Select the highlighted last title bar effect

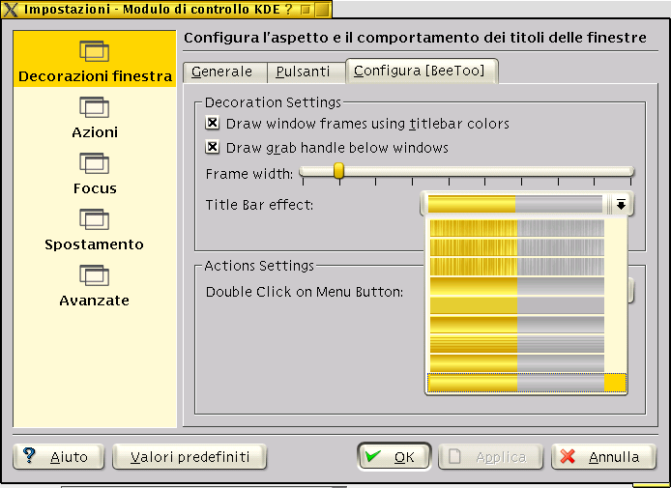click(x=527, y=383)
